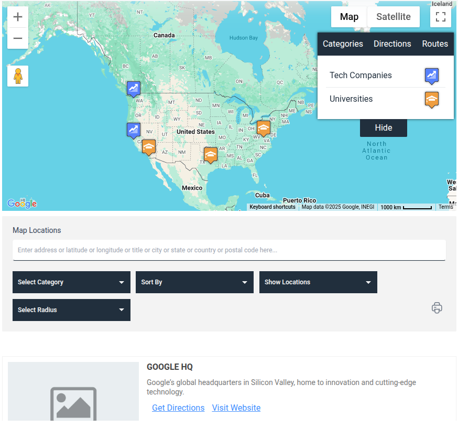Zoom in on the map
Viewport: 458px width, 438px height.
[18, 17]
